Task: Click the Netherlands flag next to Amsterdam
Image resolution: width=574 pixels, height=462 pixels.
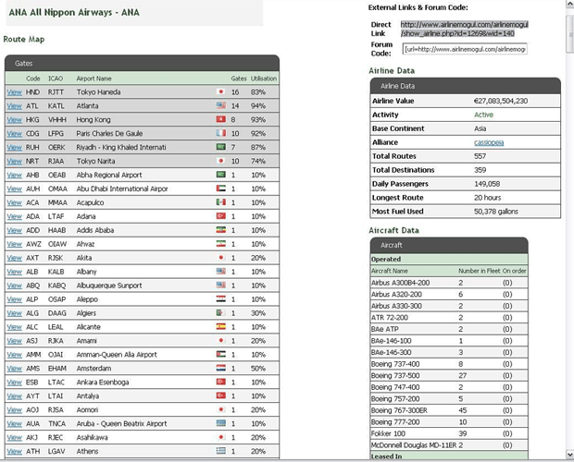Action: (220, 368)
